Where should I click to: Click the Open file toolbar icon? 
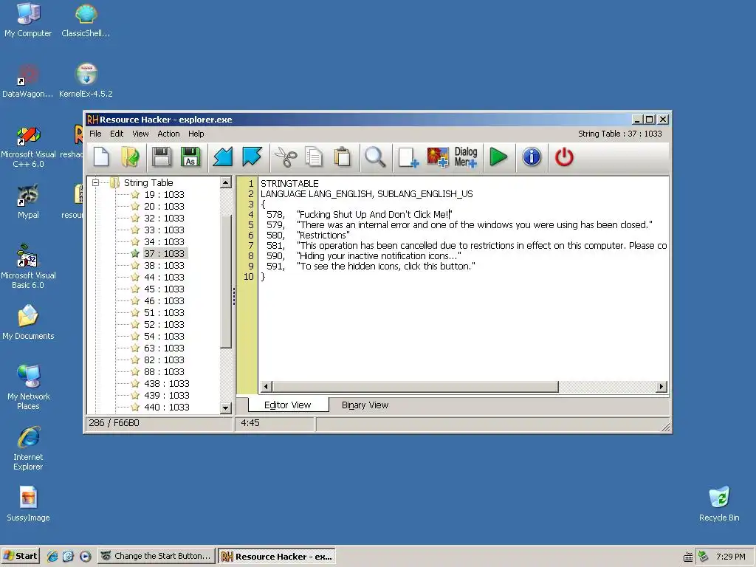[130, 157]
